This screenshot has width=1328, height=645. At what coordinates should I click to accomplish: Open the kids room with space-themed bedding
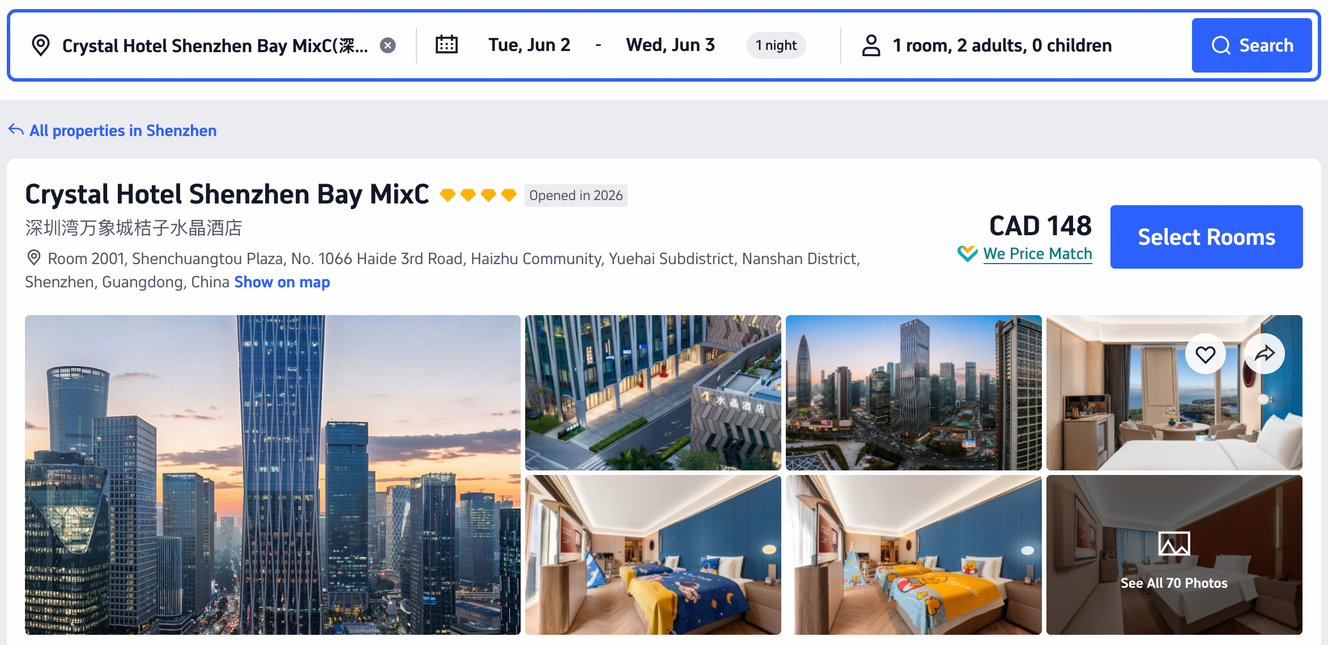[x=653, y=555]
